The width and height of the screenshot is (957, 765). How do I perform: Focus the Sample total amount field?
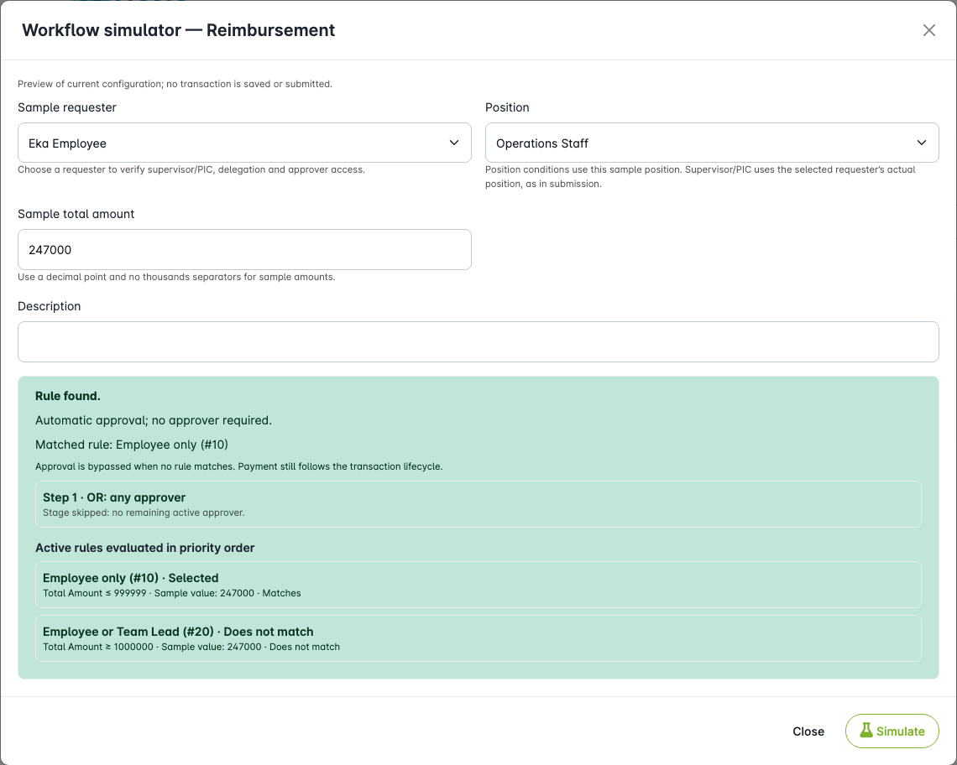[244, 249]
